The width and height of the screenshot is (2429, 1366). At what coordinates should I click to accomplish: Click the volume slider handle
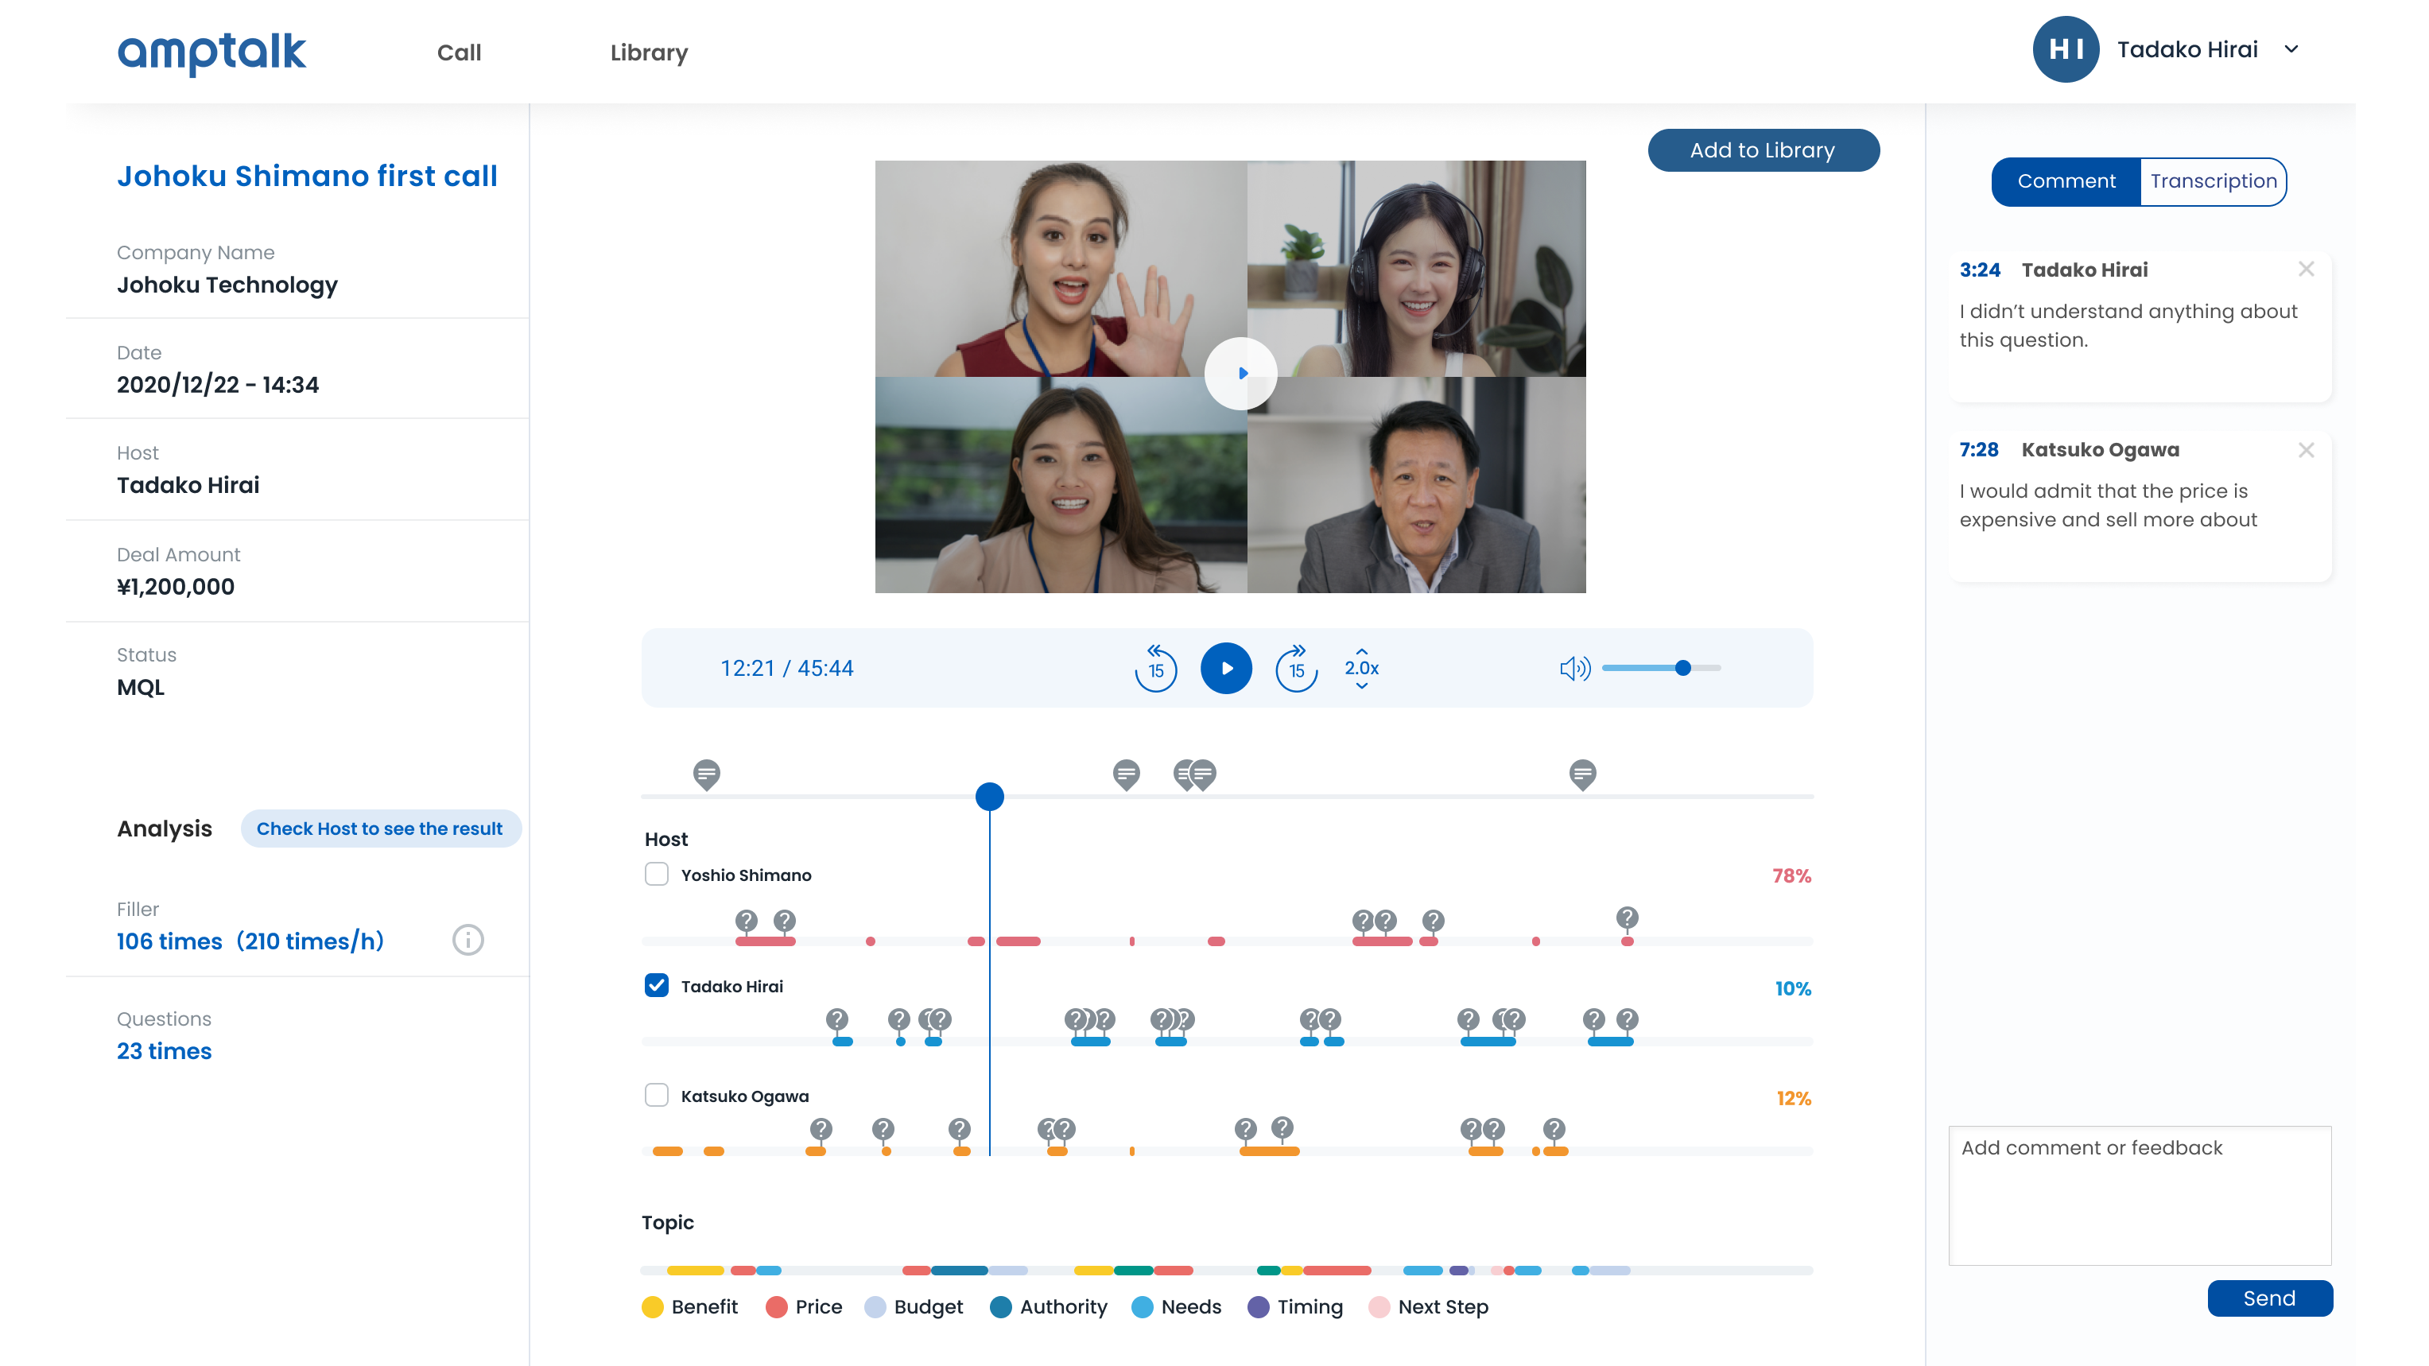click(1683, 669)
